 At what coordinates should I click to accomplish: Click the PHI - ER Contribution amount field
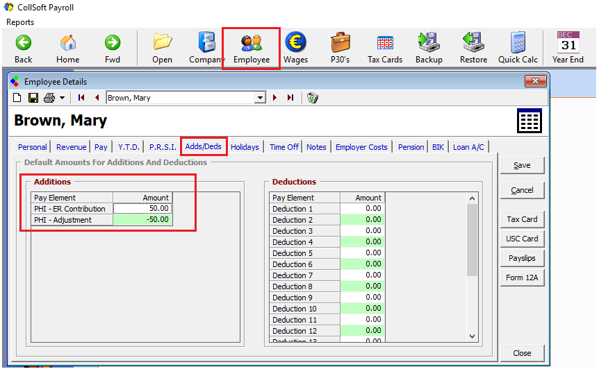142,209
